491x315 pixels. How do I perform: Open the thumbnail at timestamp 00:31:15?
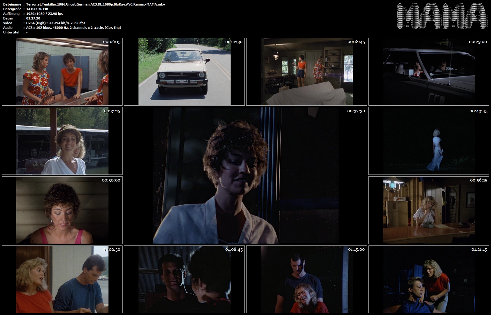(x=62, y=141)
